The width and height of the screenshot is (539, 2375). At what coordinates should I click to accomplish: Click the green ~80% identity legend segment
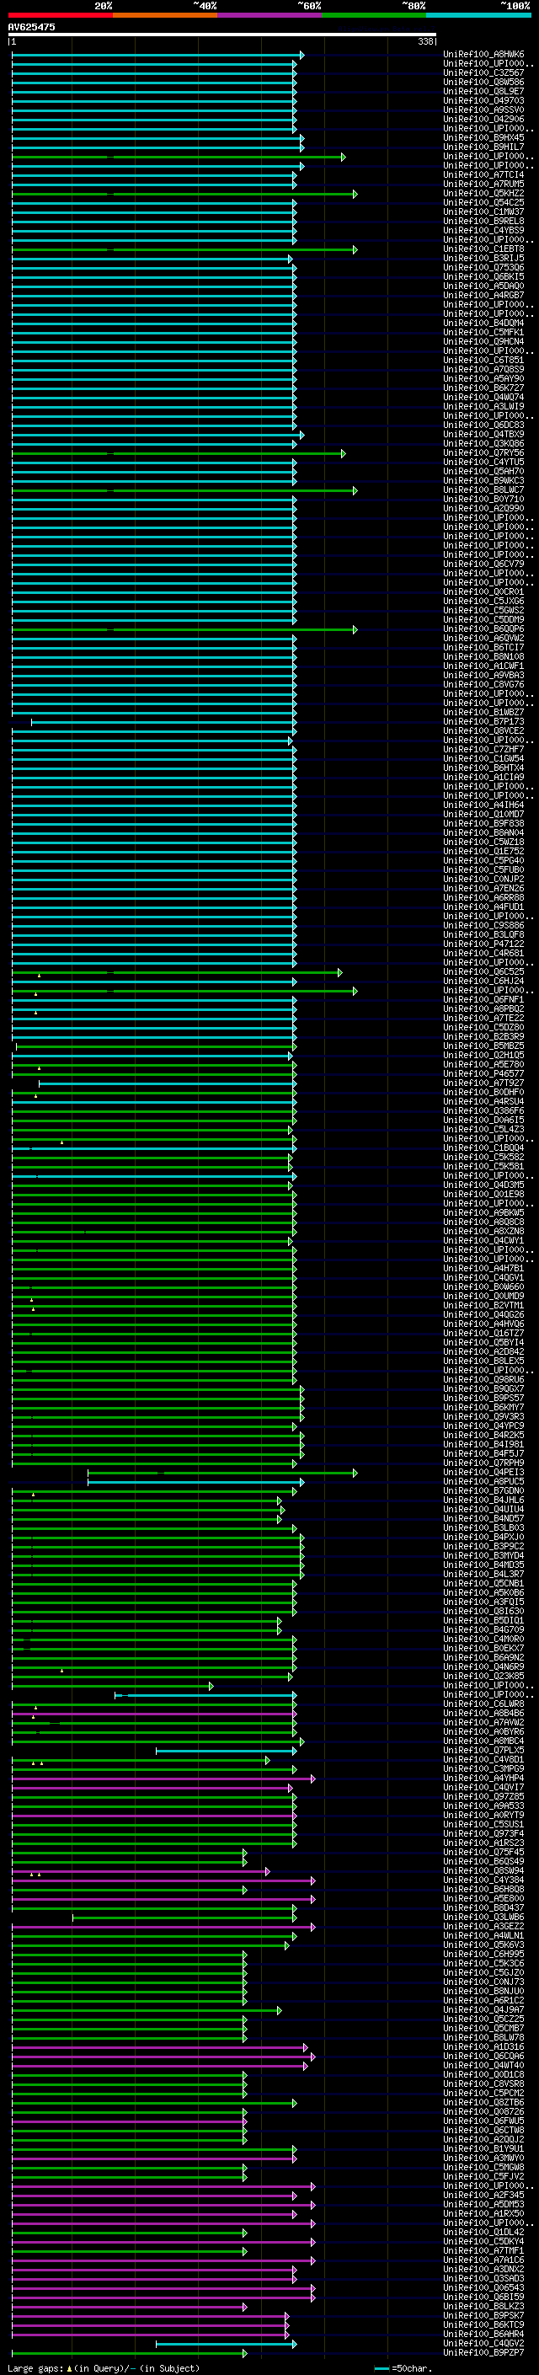374,15
